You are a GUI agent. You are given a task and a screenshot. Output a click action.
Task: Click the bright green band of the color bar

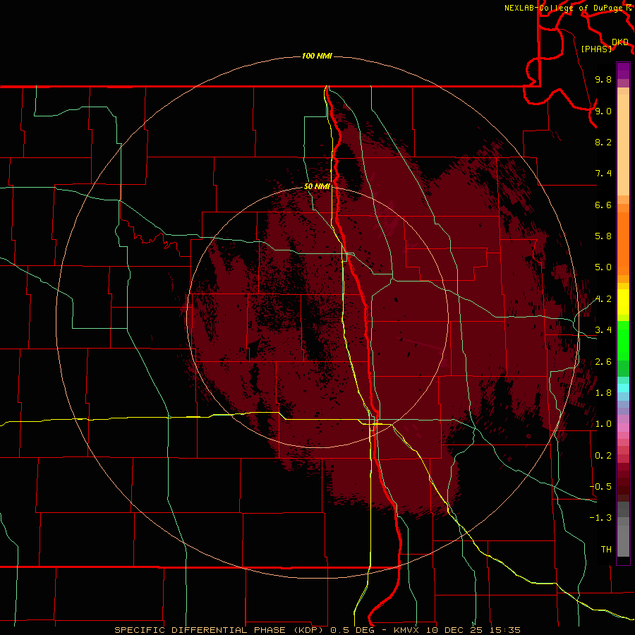[623, 341]
